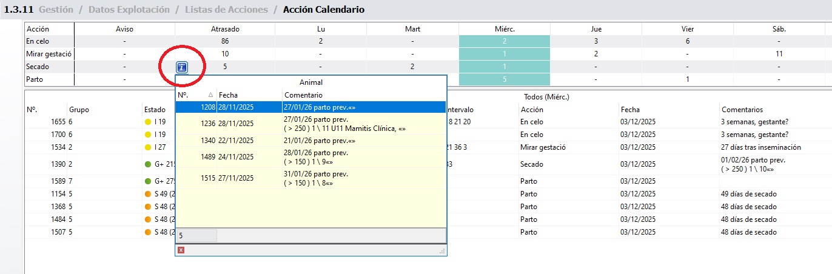Click the count field showing 5 in popup

coord(196,236)
